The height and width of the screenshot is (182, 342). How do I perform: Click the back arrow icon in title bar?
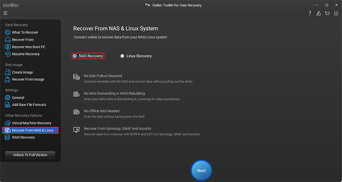pos(147,5)
